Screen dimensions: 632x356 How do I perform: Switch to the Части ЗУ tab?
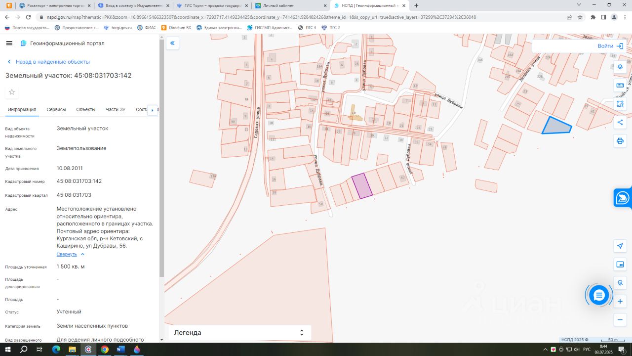click(x=116, y=110)
